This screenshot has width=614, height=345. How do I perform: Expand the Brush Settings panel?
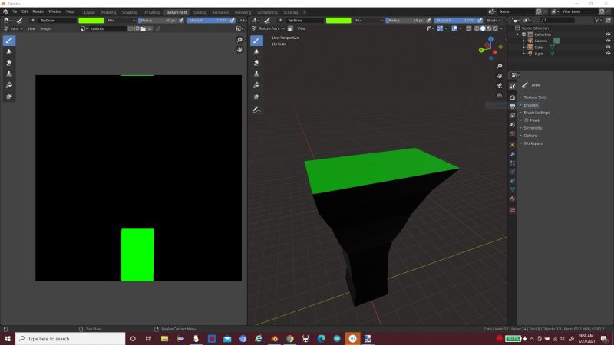[536, 113]
